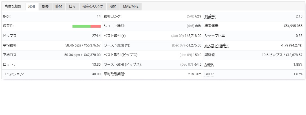Screen dimensions: 306x115
Task: Click the AHPR underlined label
Action: point(209,65)
